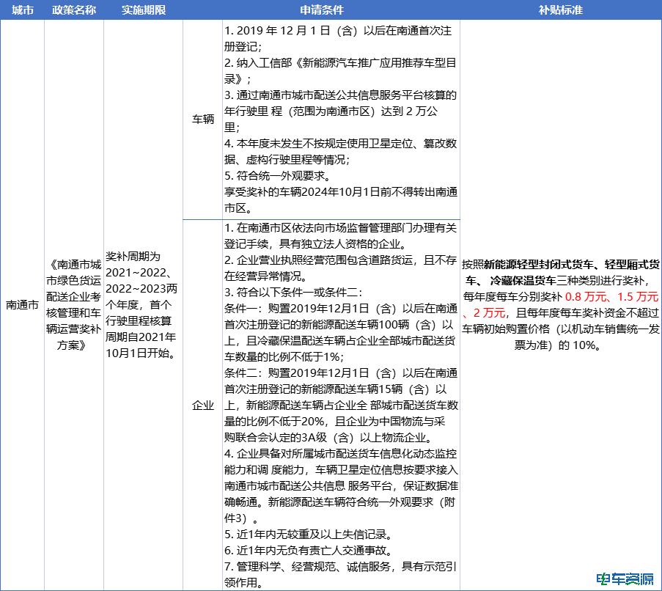Select the 南通市 city cell

point(22,304)
